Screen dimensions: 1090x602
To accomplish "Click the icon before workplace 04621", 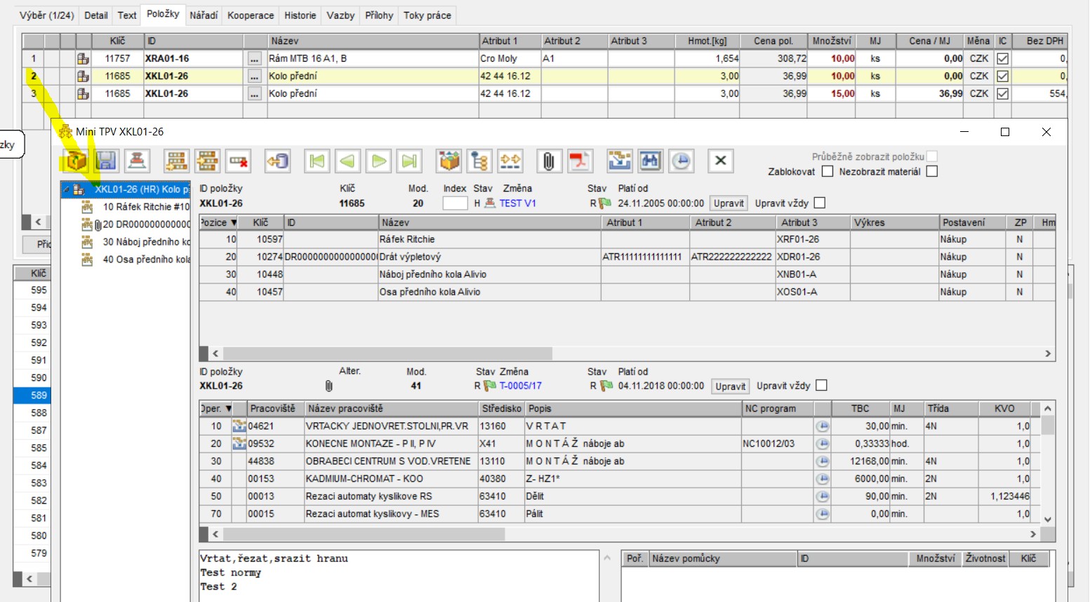I will [x=239, y=426].
